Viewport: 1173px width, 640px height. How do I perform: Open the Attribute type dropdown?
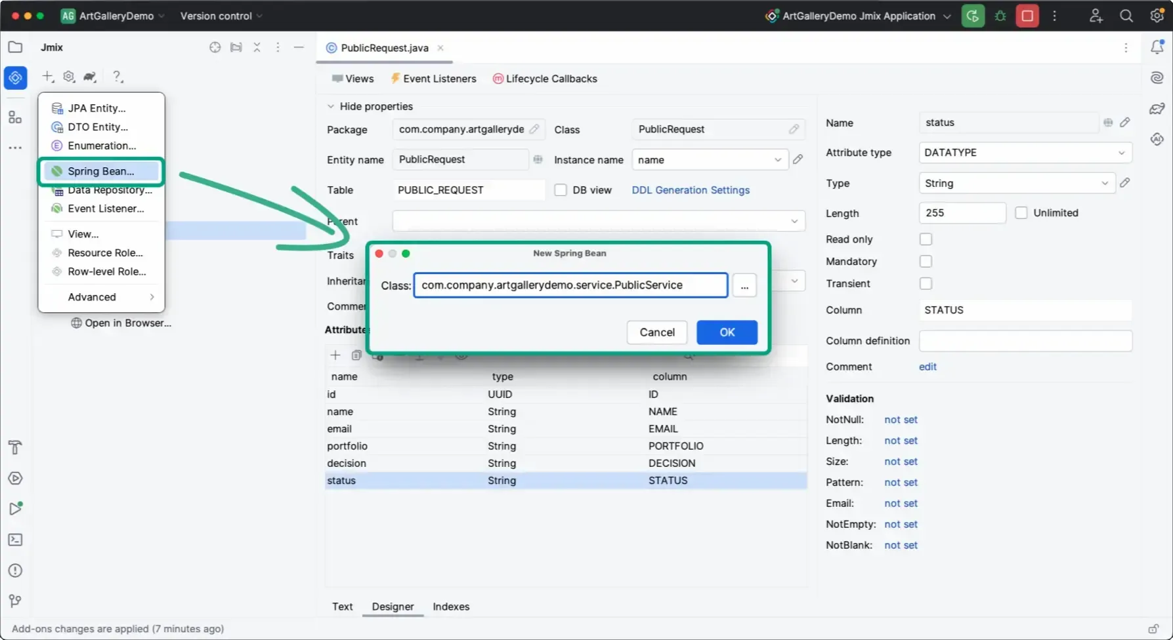point(1025,153)
